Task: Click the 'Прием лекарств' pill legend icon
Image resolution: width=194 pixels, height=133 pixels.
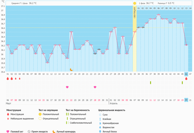Action: pyautogui.click(x=29, y=131)
